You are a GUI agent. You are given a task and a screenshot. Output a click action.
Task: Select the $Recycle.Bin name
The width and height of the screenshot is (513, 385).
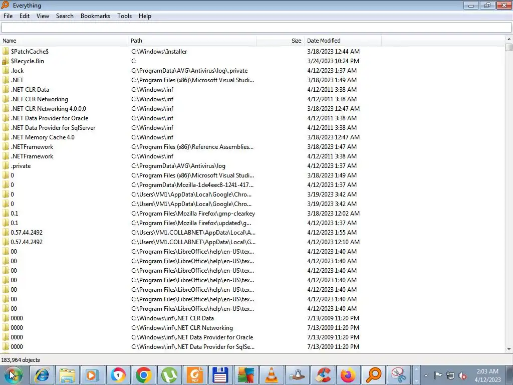[x=27, y=61]
